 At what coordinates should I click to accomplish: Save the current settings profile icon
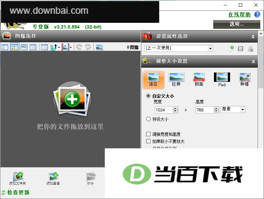[x=240, y=49]
